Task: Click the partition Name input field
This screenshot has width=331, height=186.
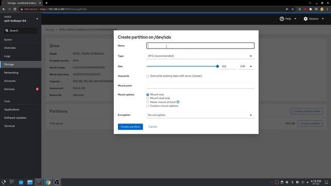Action: (x=200, y=46)
